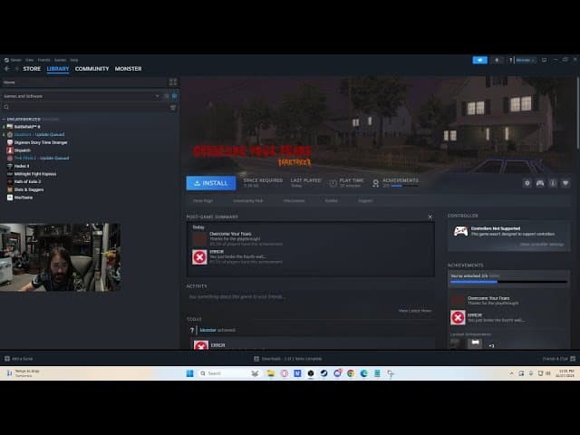Click the ERROR achievement icon in summary

pos(199,257)
